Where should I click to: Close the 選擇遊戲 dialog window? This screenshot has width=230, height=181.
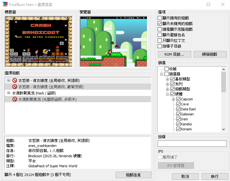tap(223, 4)
